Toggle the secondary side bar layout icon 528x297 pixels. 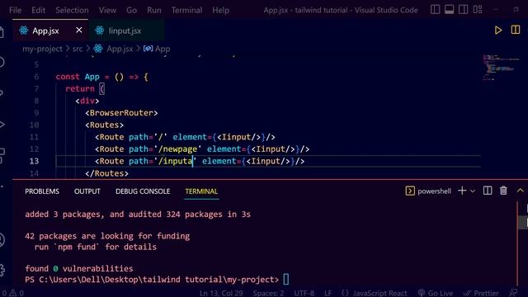464,10
